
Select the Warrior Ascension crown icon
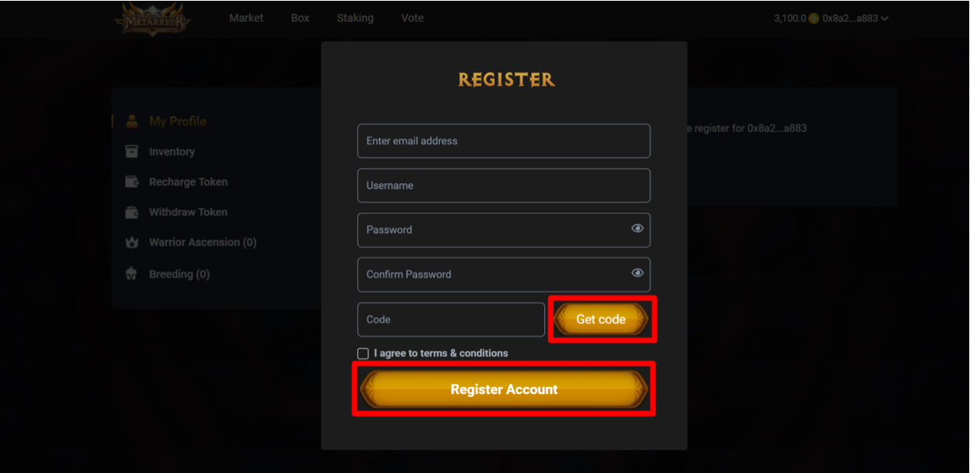tap(132, 242)
